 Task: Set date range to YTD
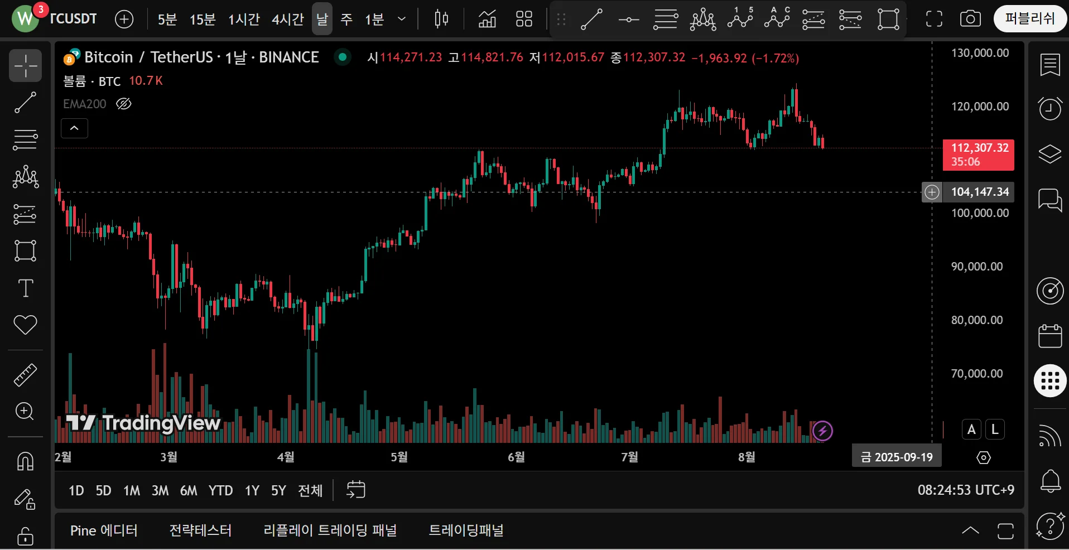pyautogui.click(x=220, y=490)
